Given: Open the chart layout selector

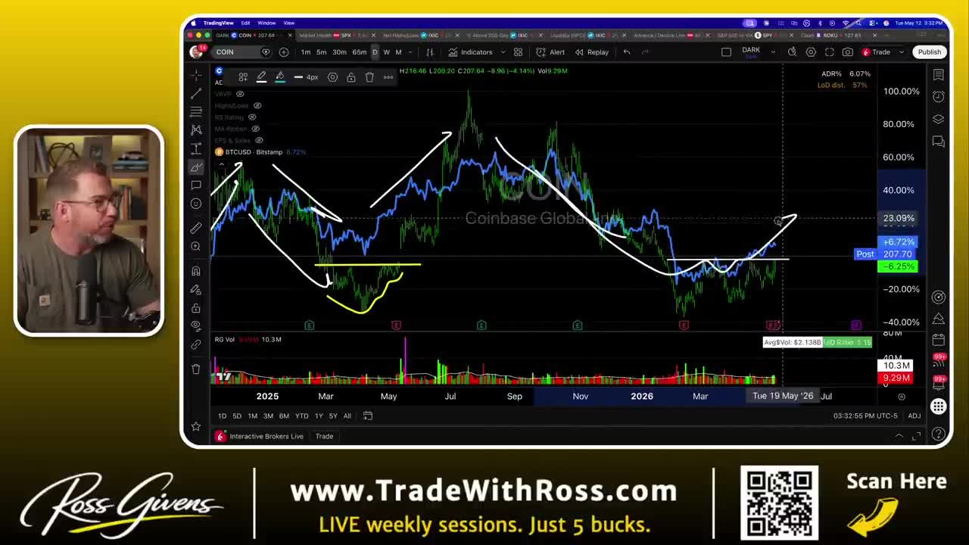Looking at the screenshot, I should pyautogui.click(x=726, y=52).
